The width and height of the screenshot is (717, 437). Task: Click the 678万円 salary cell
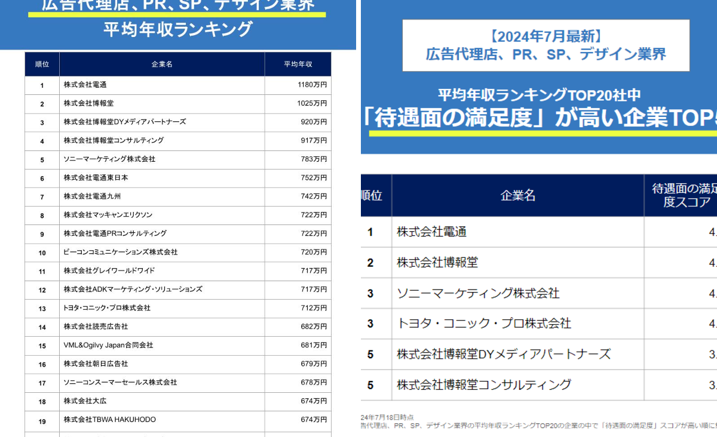point(314,383)
